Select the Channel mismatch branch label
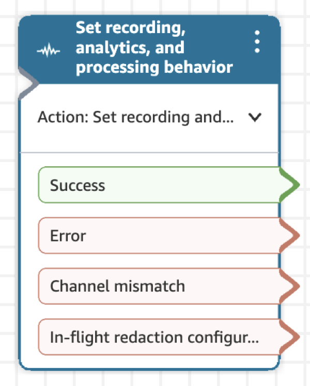The width and height of the screenshot is (310, 386). [x=117, y=286]
